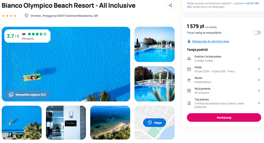264x143 pixels.
Task: Click the +48 327 580 492 phone link
Action: (223, 5)
